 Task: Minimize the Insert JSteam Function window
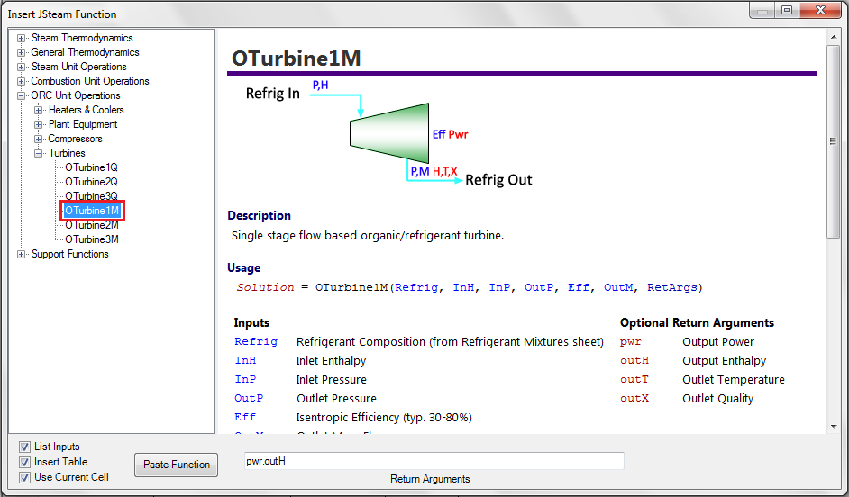pos(762,10)
